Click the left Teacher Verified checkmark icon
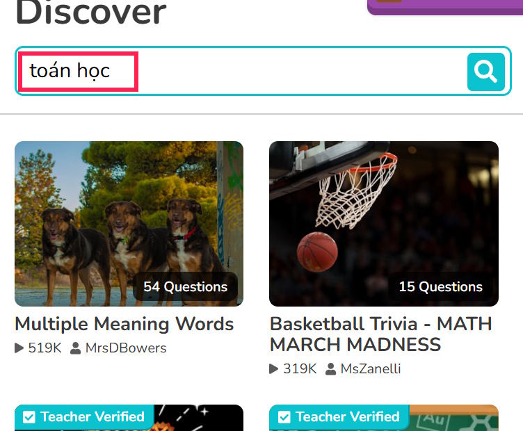Viewport: 523px width, 431px height. click(x=29, y=417)
